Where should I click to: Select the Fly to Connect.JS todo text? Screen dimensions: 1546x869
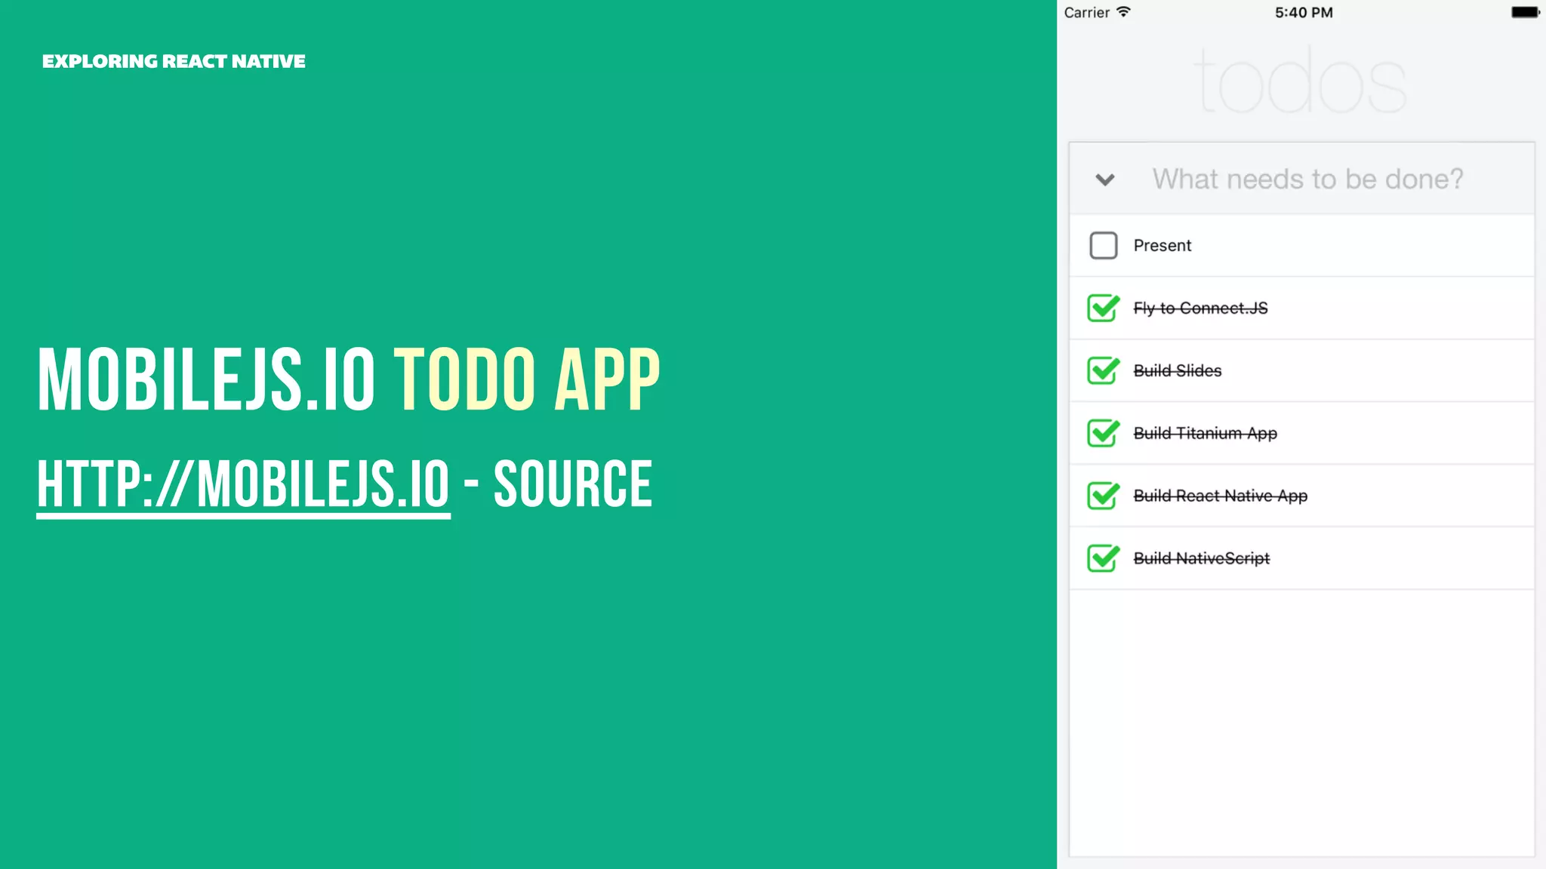1200,308
